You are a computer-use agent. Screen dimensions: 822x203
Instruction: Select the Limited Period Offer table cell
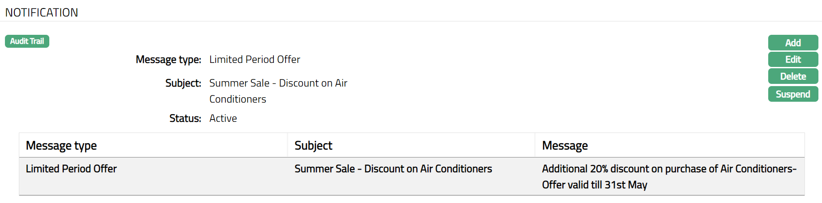[x=71, y=169]
